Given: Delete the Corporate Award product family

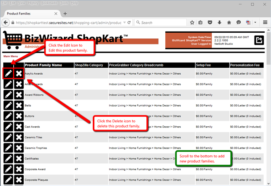Looking at the screenshot, I should click(x=19, y=169).
